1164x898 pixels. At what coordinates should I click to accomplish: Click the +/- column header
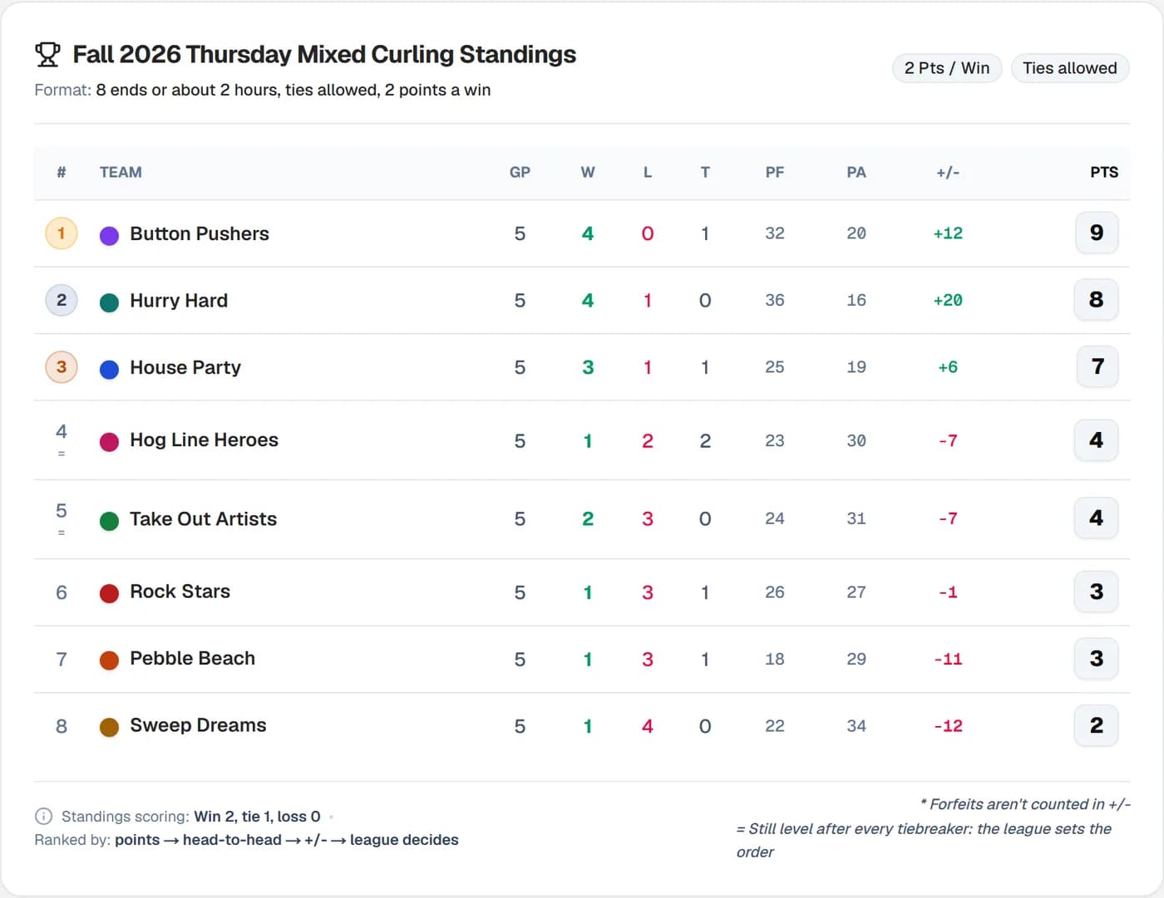(x=948, y=172)
